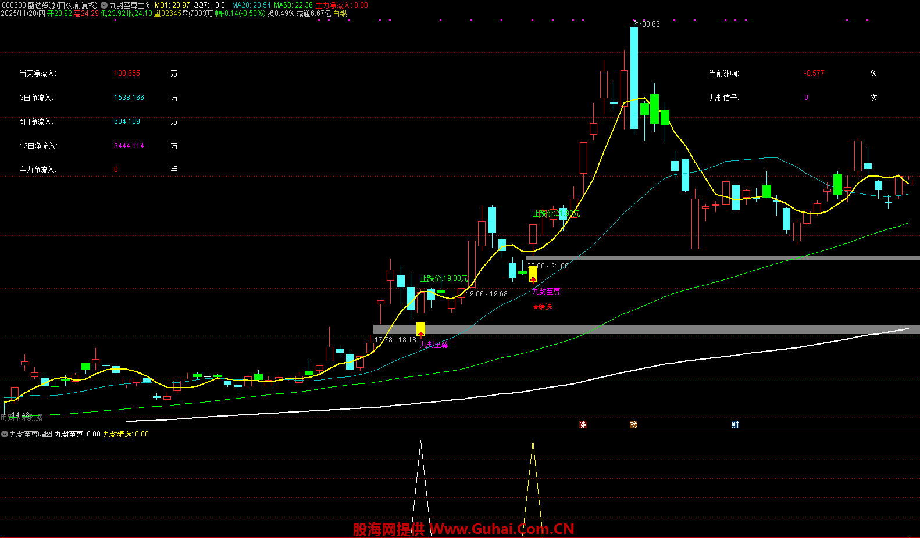Expand the 九封至尊幅图 sub-chart dropdown arrow

point(5,434)
